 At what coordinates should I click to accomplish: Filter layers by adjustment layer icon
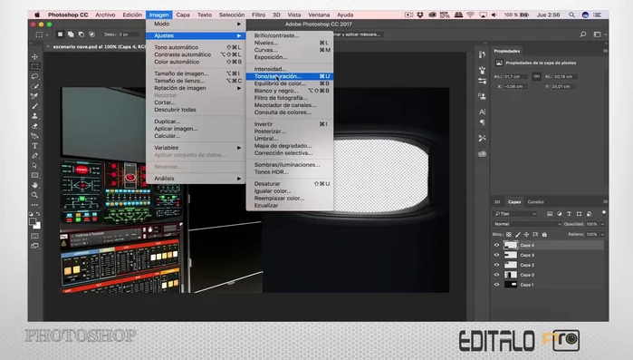point(559,214)
